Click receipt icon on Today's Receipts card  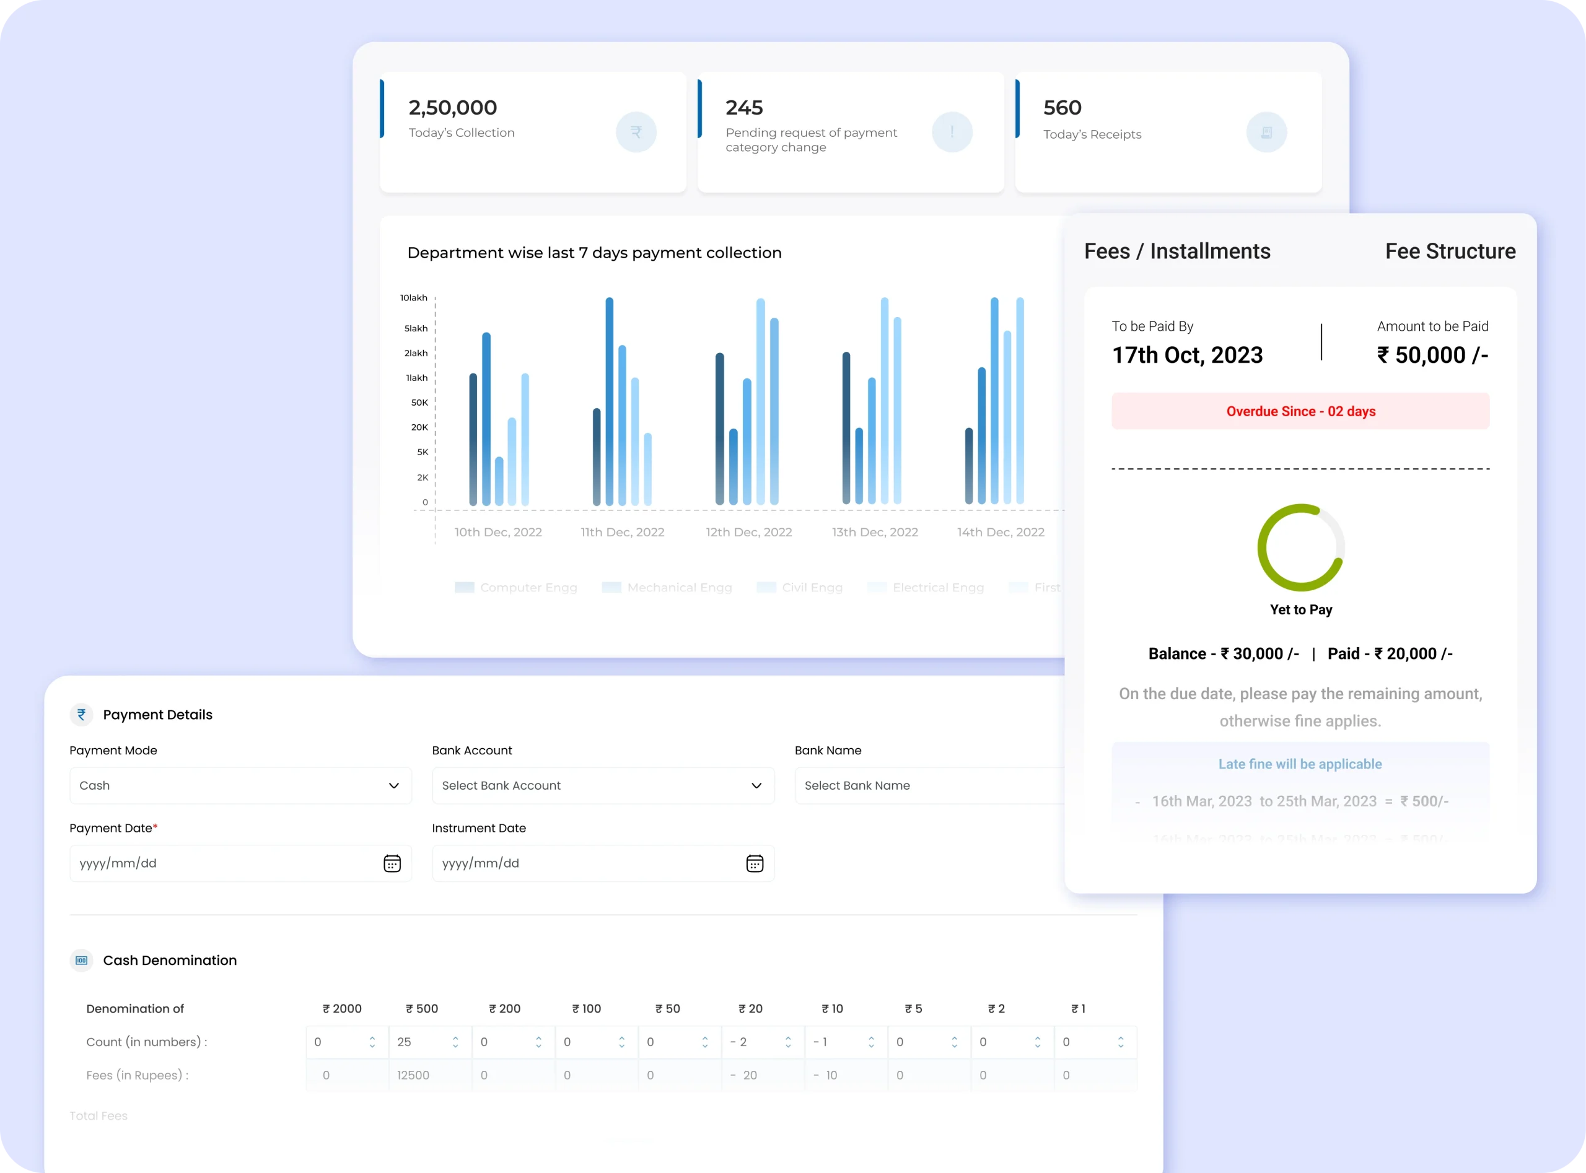(1266, 132)
